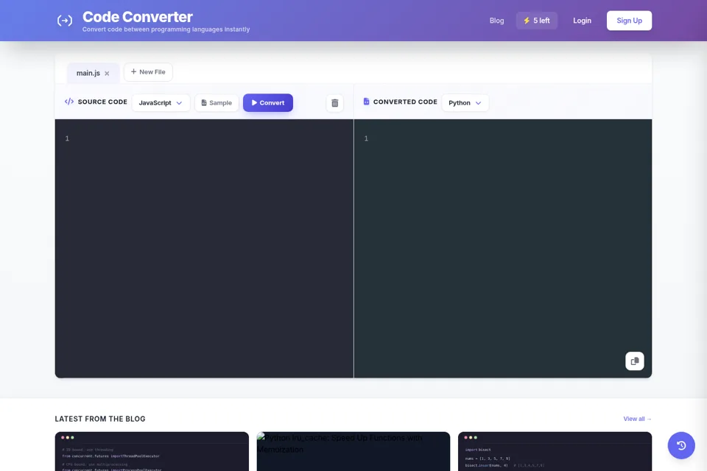Click the source code brackets icon
Image resolution: width=707 pixels, height=471 pixels.
pyautogui.click(x=69, y=102)
